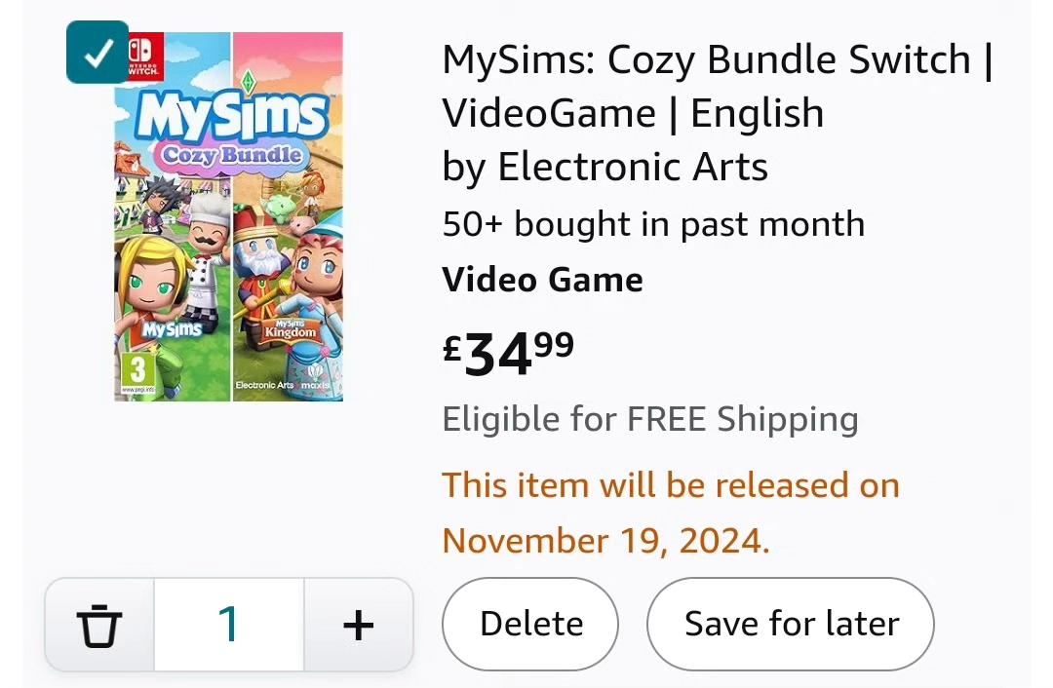Click the by Electronic Arts line
The height and width of the screenshot is (688, 1053).
pos(604,167)
